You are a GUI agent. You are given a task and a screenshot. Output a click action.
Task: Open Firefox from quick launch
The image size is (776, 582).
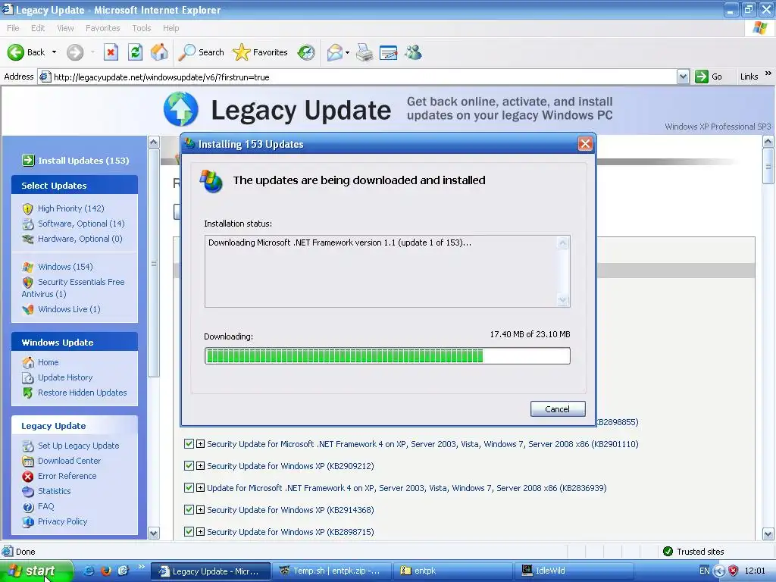(106, 571)
